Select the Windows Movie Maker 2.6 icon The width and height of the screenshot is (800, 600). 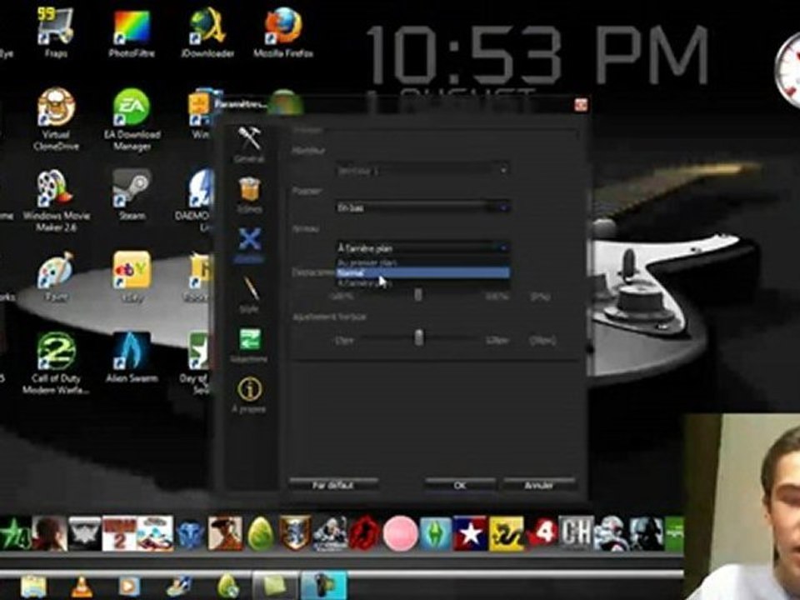point(56,201)
